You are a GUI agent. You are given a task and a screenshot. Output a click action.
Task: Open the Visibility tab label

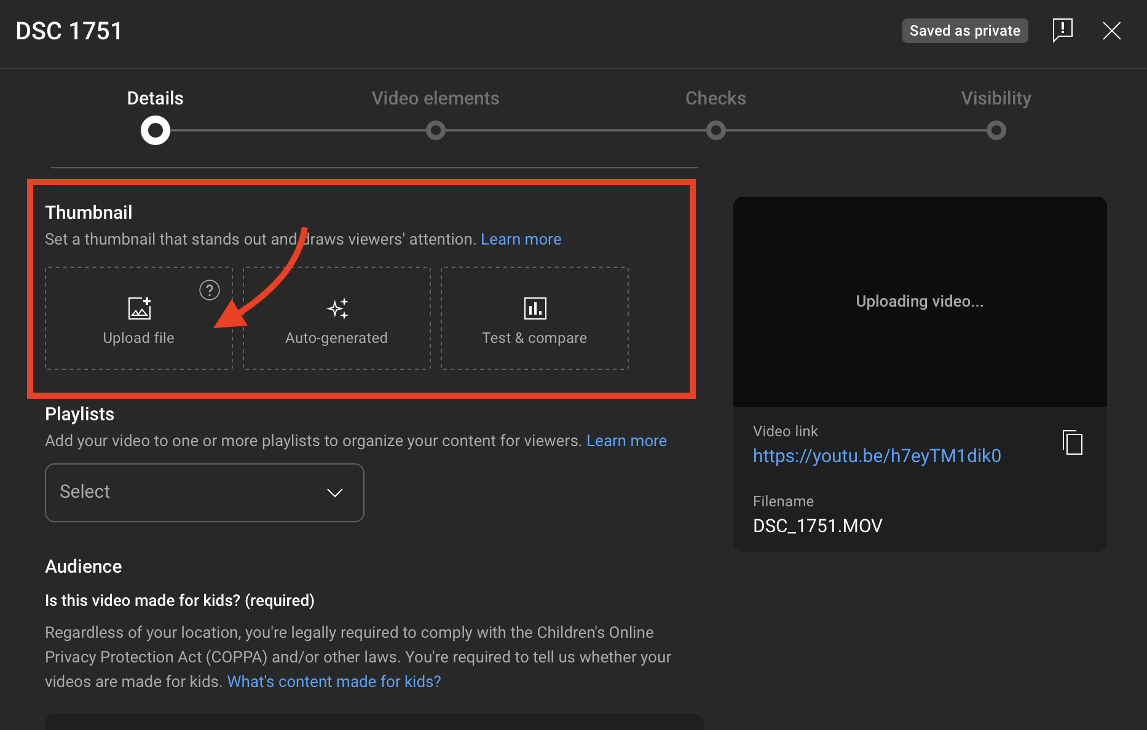point(996,98)
